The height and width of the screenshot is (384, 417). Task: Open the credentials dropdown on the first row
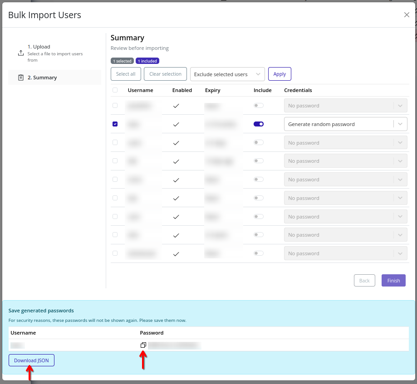pyautogui.click(x=400, y=105)
